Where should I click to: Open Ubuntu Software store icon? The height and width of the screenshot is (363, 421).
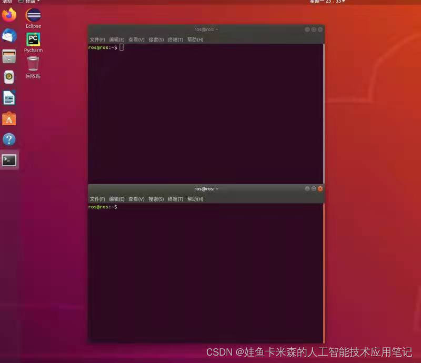pyautogui.click(x=9, y=119)
